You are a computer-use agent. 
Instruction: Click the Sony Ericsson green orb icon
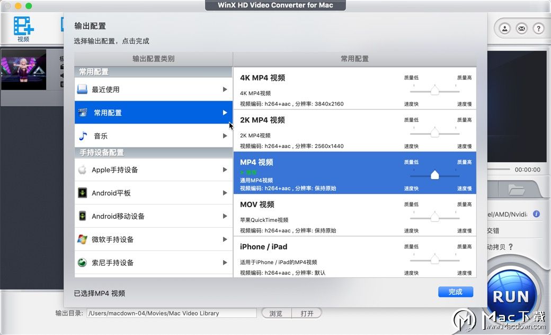pyautogui.click(x=82, y=263)
